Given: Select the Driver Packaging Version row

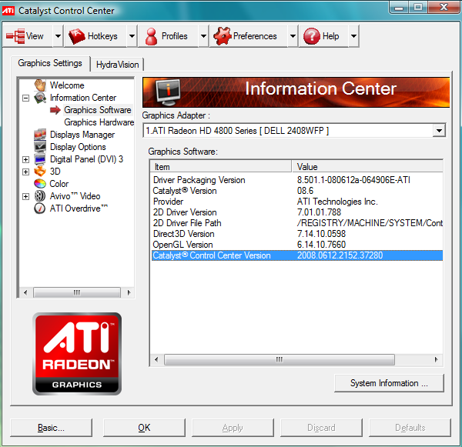Looking at the screenshot, I should (296, 180).
